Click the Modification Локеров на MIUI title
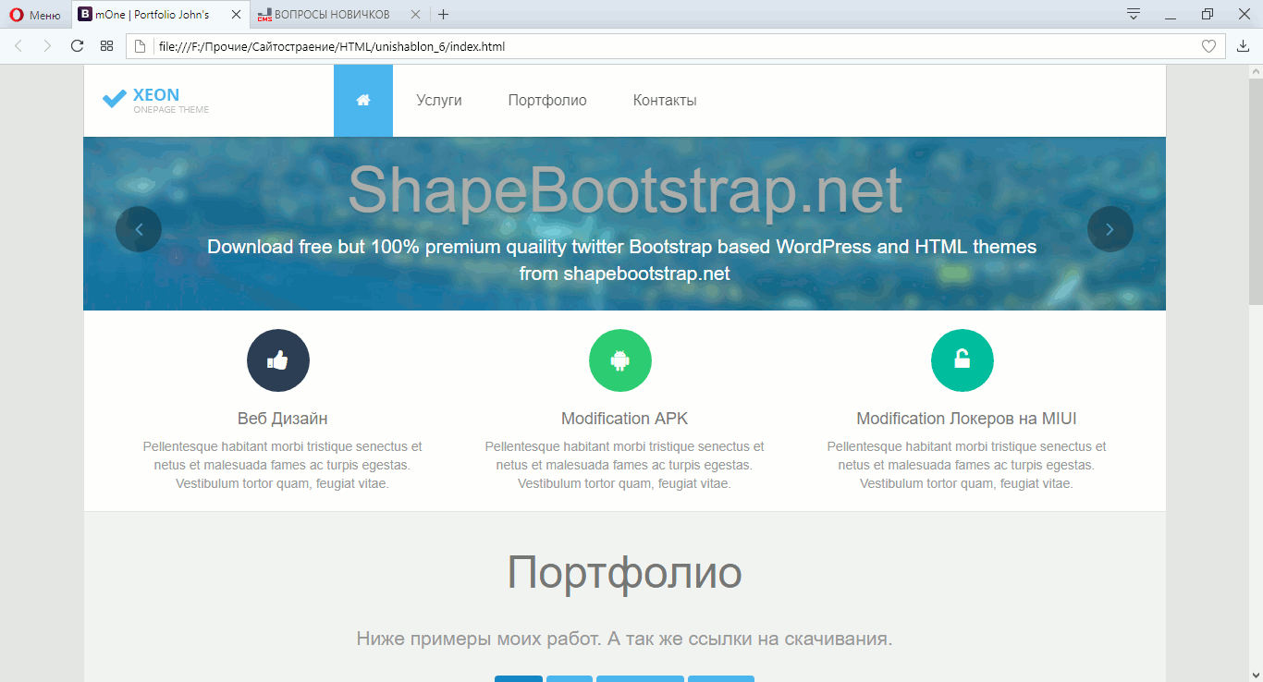1263x682 pixels. tap(967, 419)
